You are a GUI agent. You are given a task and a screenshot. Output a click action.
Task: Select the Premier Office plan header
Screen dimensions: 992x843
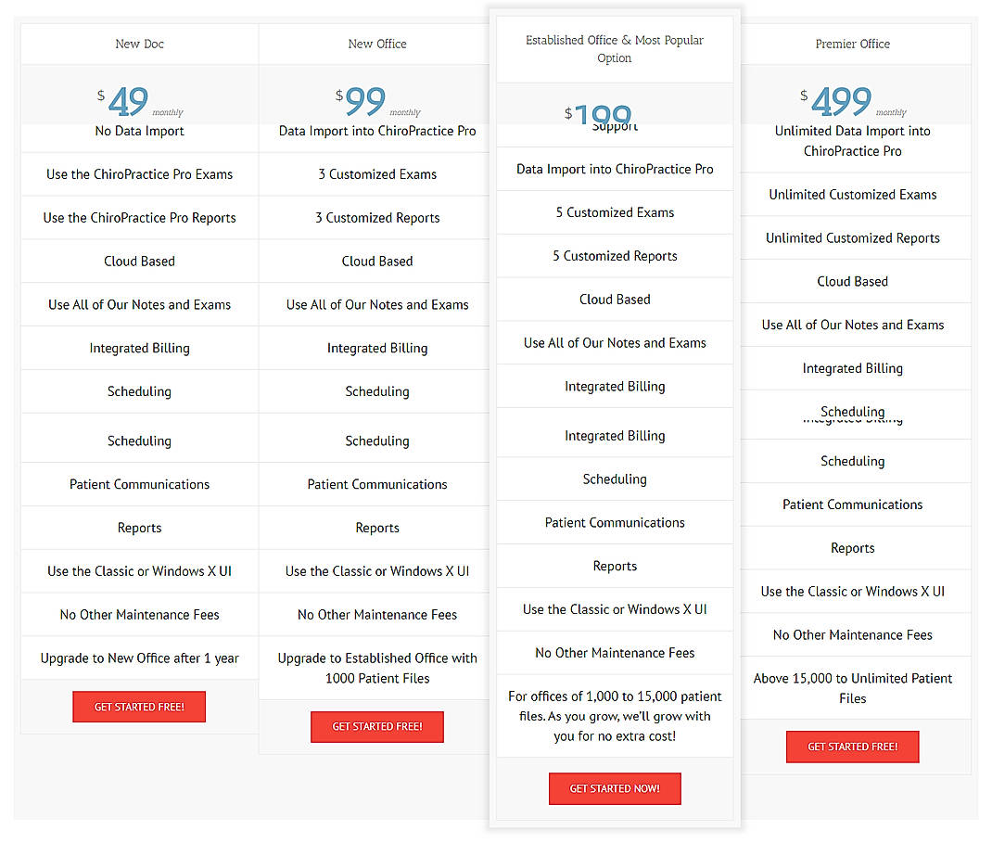(x=852, y=44)
